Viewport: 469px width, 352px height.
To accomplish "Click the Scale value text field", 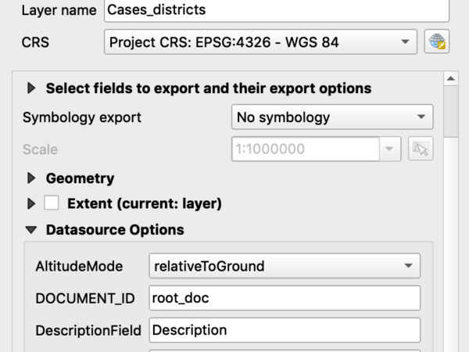I will pos(306,149).
